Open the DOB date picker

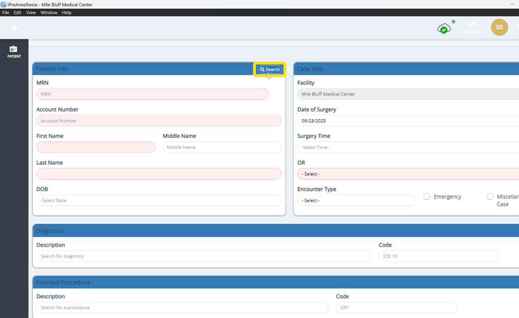159,200
